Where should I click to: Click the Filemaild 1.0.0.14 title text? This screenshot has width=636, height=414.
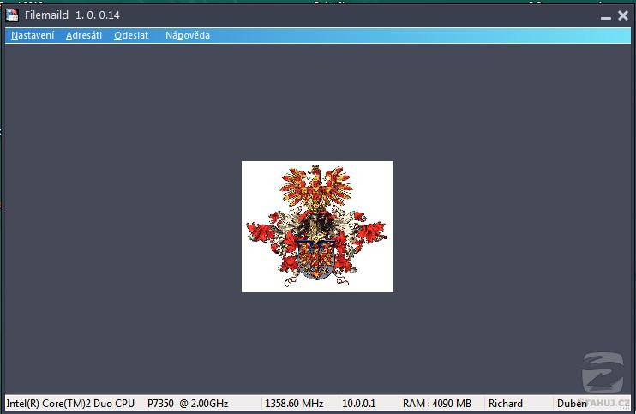(x=72, y=15)
